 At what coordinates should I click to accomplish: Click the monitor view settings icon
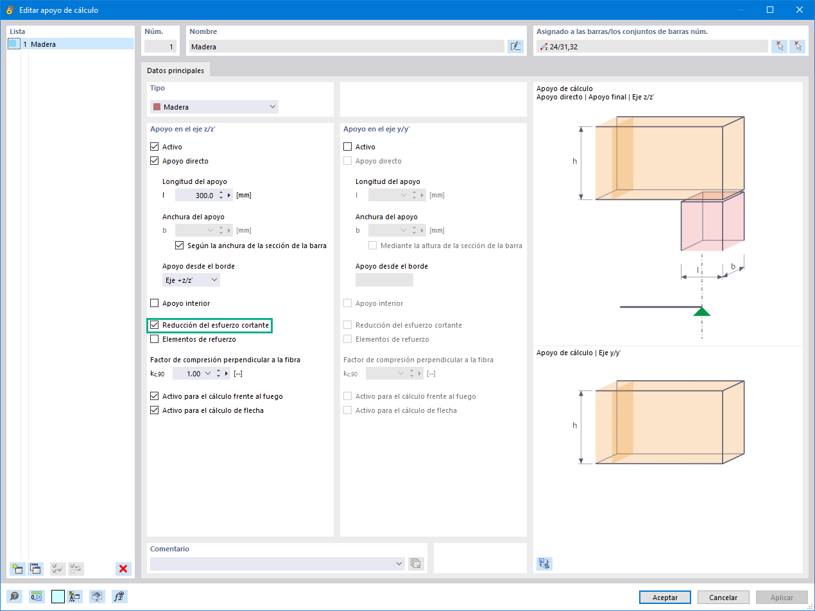coord(97,597)
